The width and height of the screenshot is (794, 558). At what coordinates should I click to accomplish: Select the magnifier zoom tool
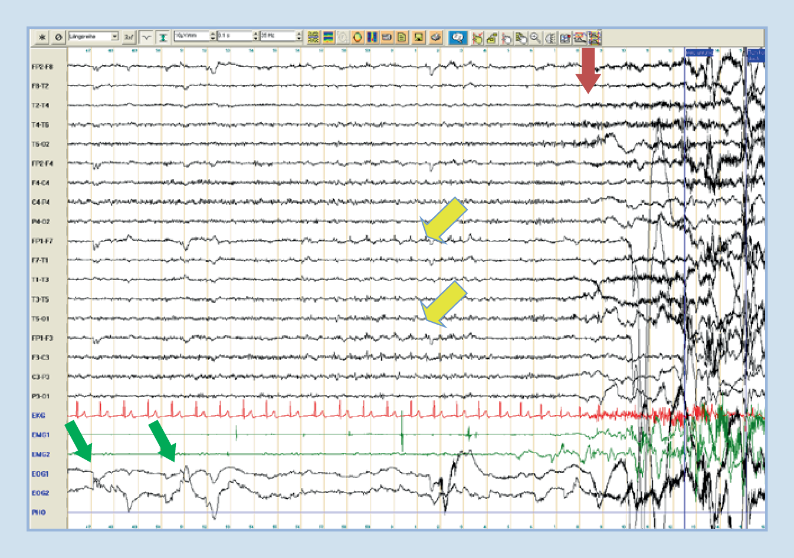pyautogui.click(x=536, y=38)
